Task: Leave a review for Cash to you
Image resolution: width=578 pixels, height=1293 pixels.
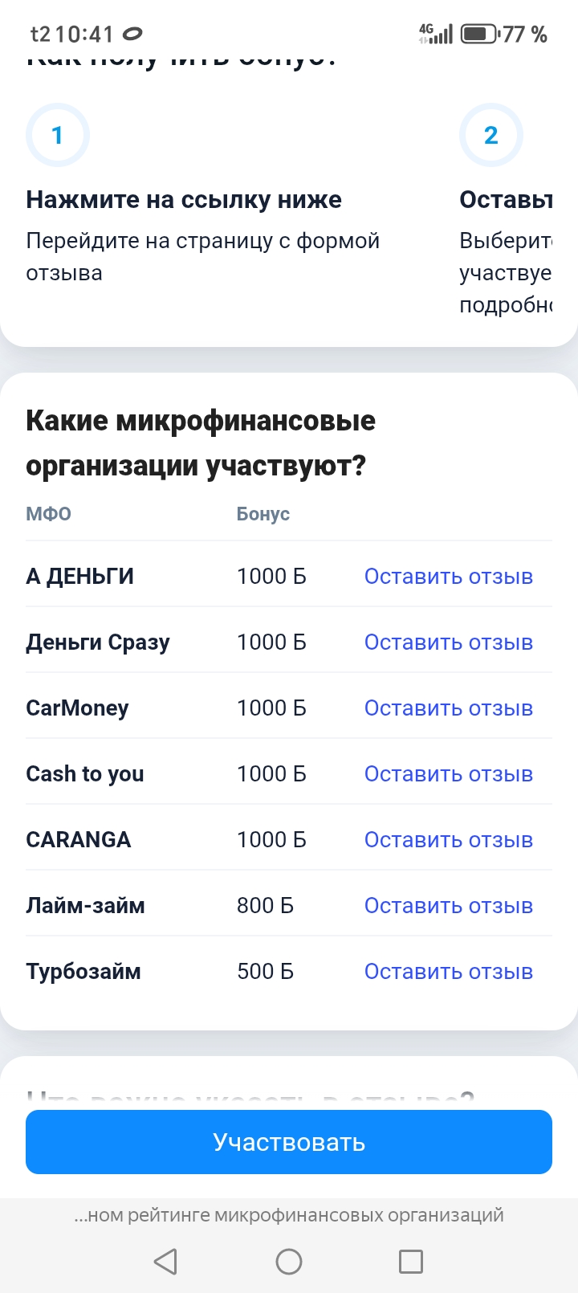Action: point(448,774)
